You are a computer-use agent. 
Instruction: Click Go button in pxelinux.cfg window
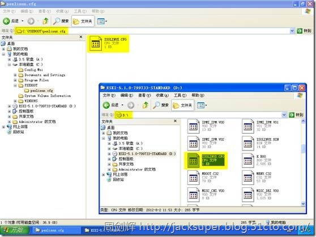pos(304,31)
